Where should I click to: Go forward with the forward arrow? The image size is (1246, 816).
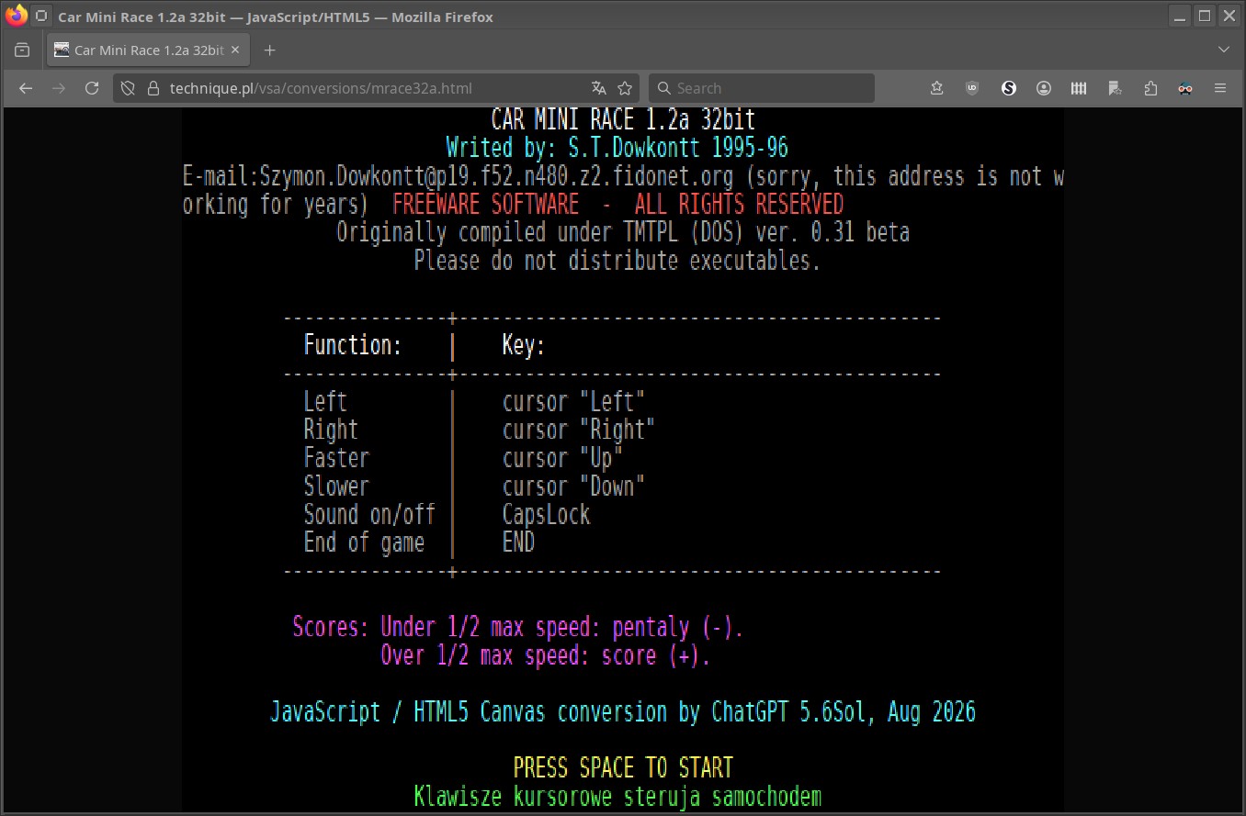click(59, 88)
